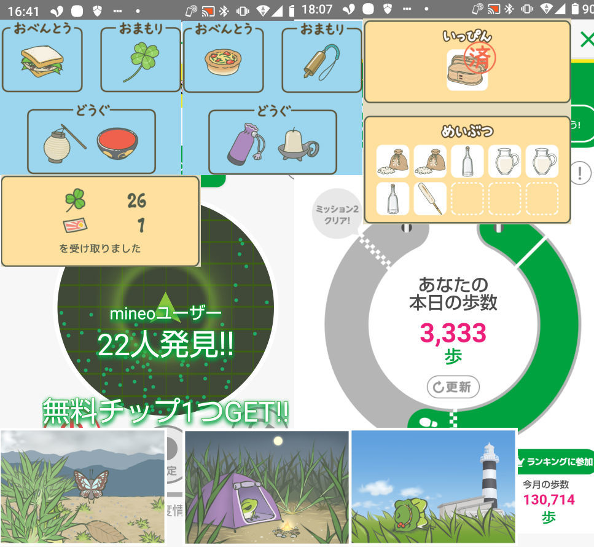Select the four-leaf clover charm

[x=141, y=62]
